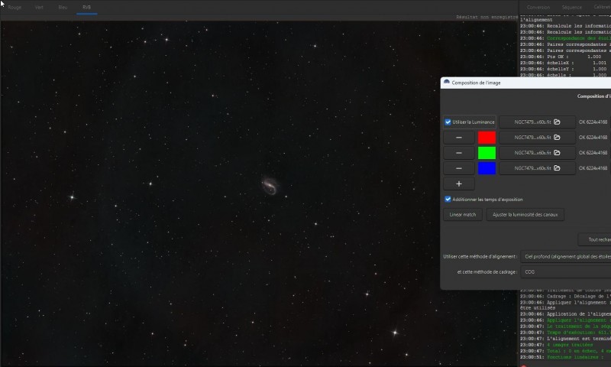Open the green layer color picker
This screenshot has height=367, width=611.
tap(487, 153)
